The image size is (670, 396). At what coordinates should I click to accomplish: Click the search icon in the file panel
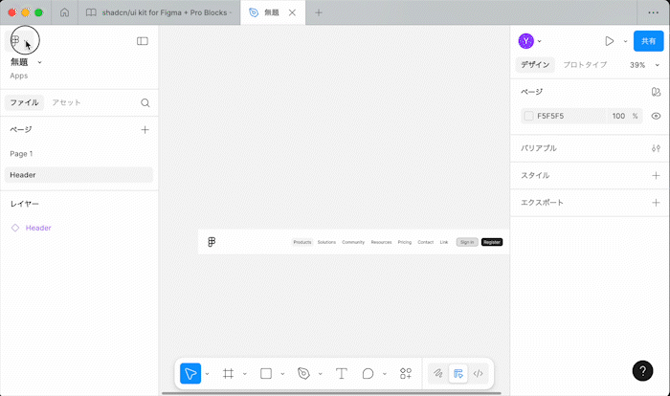click(145, 103)
